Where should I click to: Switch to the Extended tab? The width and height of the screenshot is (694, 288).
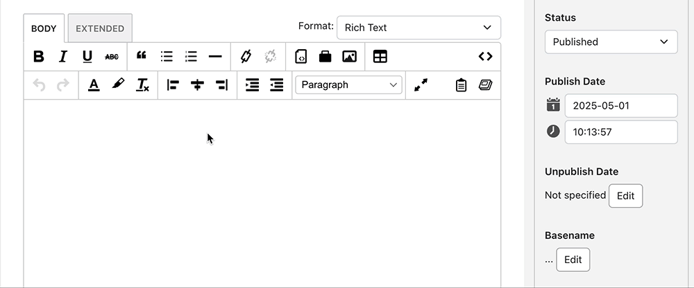point(100,28)
